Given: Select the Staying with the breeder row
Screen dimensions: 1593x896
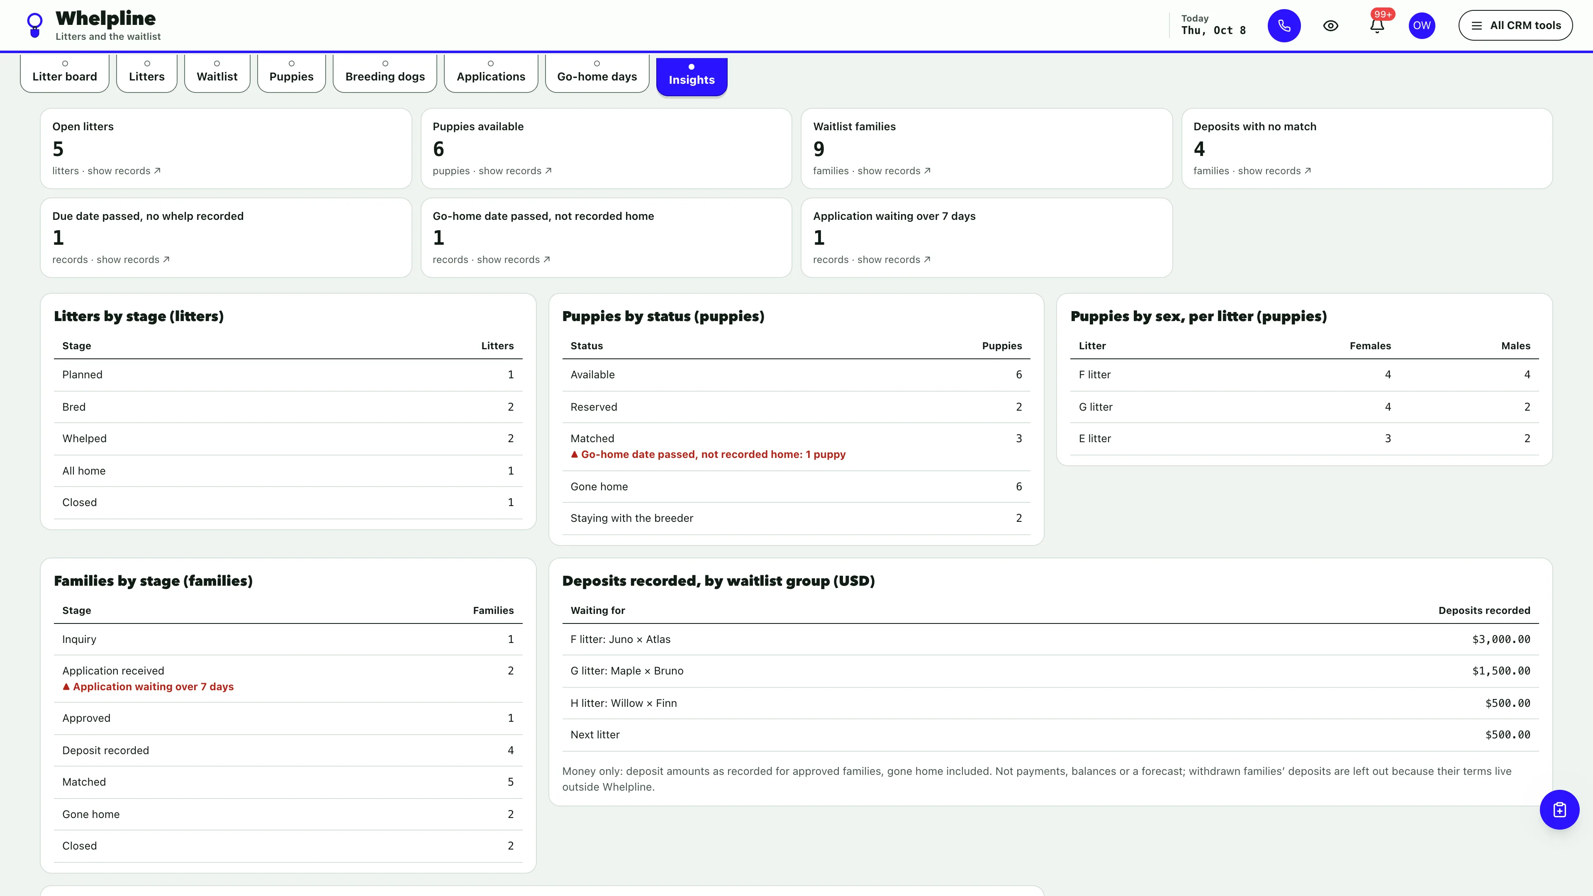Looking at the screenshot, I should point(796,518).
